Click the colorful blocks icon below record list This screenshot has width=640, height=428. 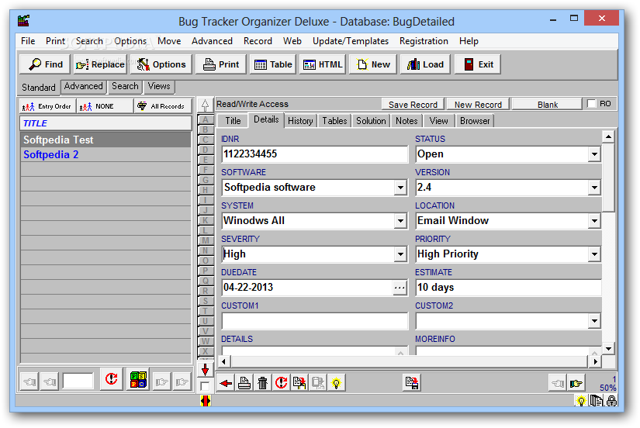(x=138, y=379)
